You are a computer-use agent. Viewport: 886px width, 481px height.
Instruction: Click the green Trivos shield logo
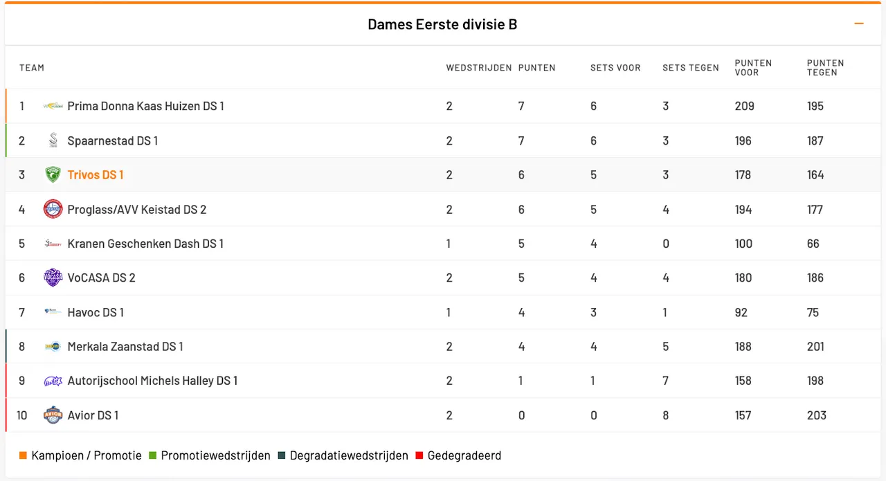(53, 175)
